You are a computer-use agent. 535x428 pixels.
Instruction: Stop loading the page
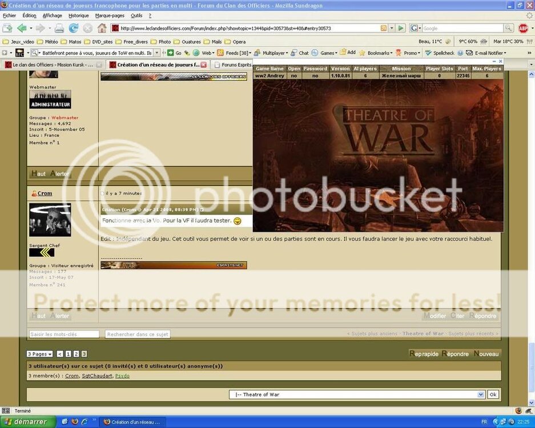pos(87,27)
